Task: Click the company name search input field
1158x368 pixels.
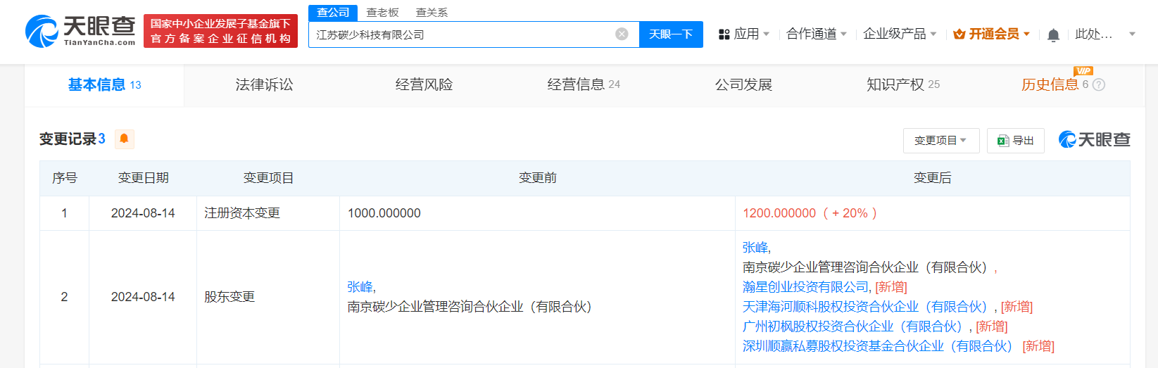Action: click(461, 34)
